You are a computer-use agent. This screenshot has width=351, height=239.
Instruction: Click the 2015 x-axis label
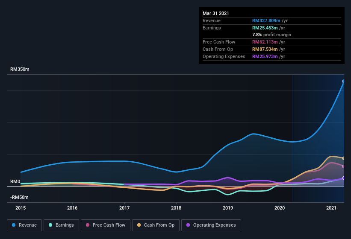tap(21, 208)
